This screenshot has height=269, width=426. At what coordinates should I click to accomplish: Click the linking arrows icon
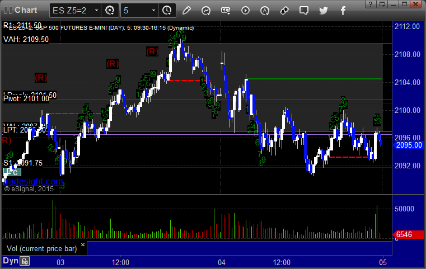pyautogui.click(x=284, y=11)
